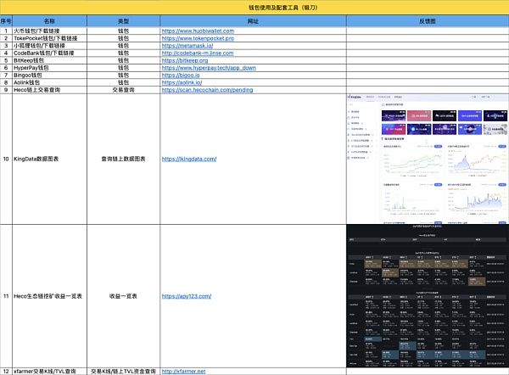Open the hyperpay.tech app_down link
The image size is (509, 375).
(x=207, y=67)
